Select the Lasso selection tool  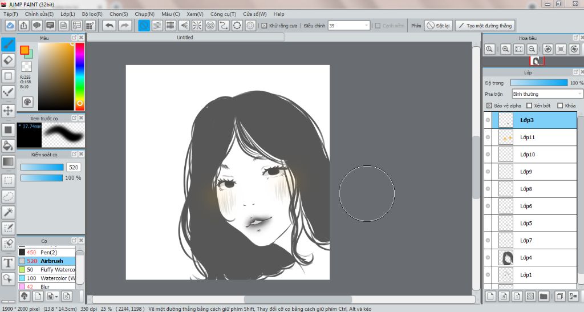click(x=8, y=196)
